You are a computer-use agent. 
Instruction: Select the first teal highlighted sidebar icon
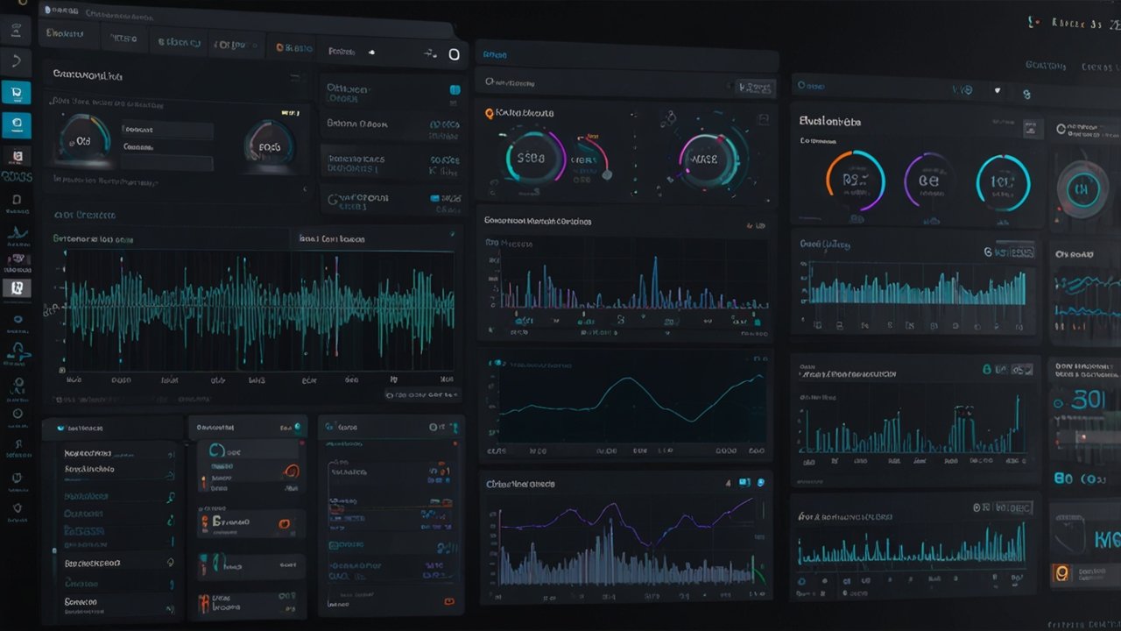(16, 93)
